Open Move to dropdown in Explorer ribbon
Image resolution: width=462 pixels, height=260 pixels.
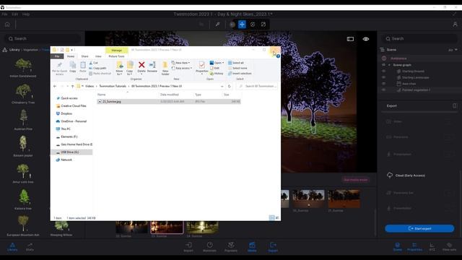click(119, 69)
